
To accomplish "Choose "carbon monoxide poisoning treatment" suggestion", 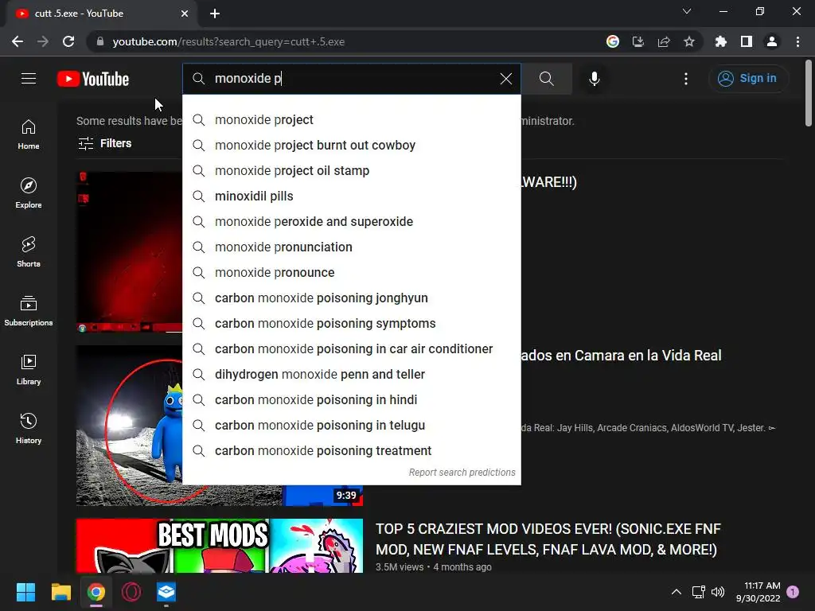I will pos(351,450).
